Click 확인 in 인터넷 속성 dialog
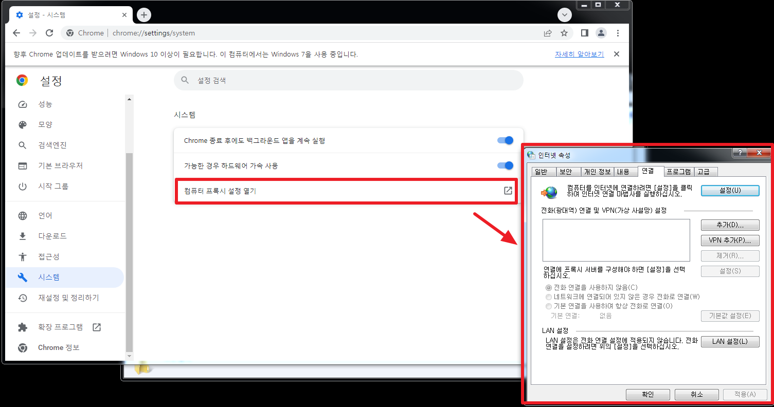 (648, 394)
